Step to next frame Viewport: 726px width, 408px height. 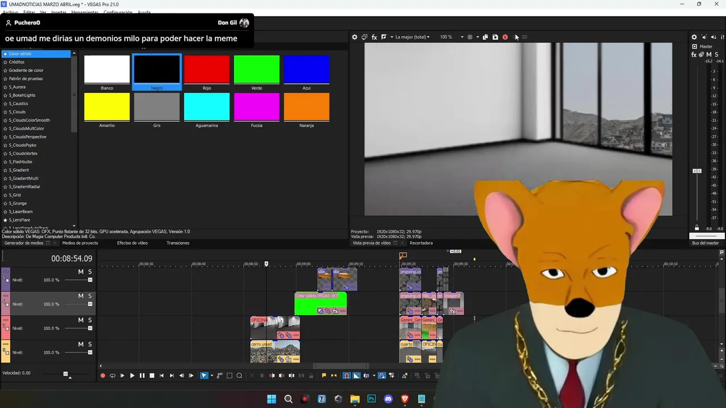(191, 375)
